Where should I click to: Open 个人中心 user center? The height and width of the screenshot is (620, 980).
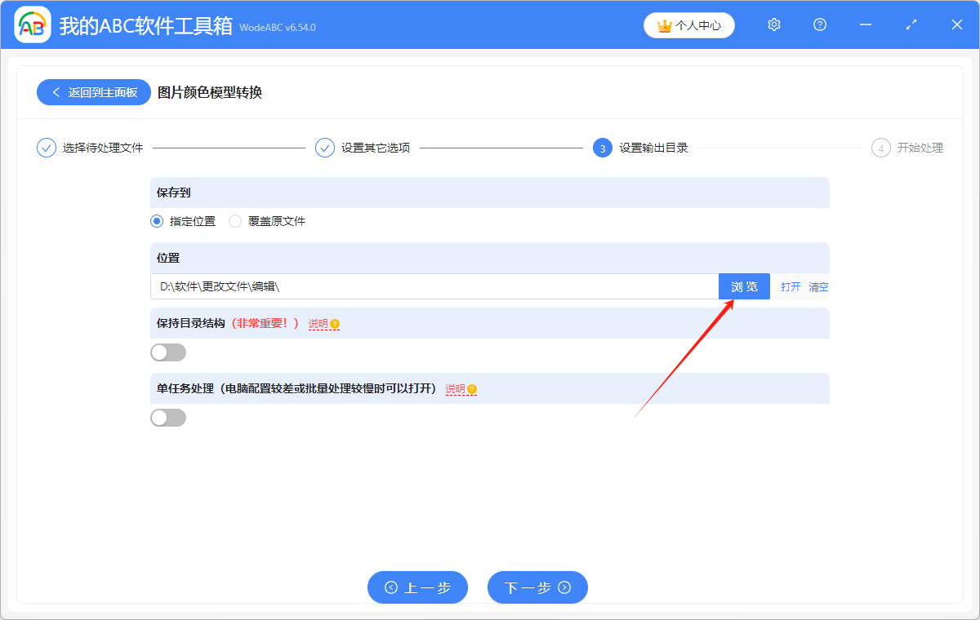pyautogui.click(x=689, y=25)
